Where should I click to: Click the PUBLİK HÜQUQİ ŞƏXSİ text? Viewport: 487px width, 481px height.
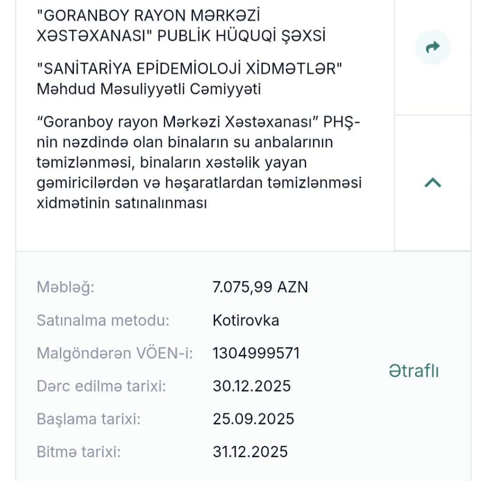coord(242,37)
